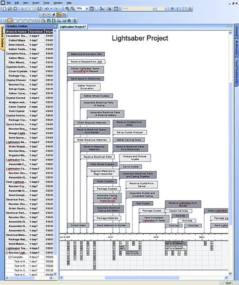
Task: Click the font color A icon
Action: (190, 8)
